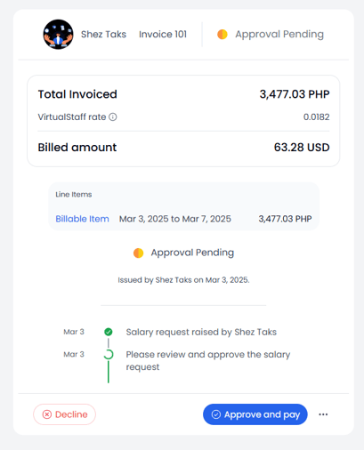364x450 pixels.
Task: Select the Invoice 101 label
Action: pyautogui.click(x=163, y=35)
